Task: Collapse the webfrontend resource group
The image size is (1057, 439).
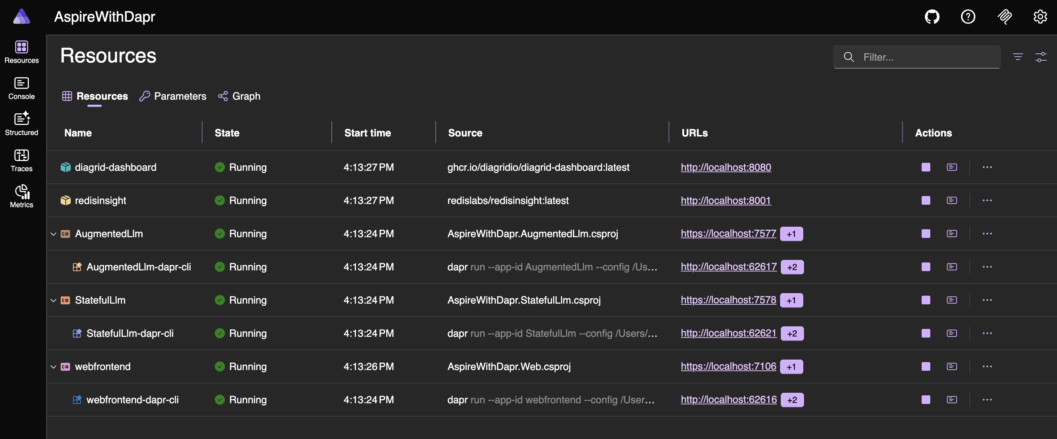Action: (53, 367)
